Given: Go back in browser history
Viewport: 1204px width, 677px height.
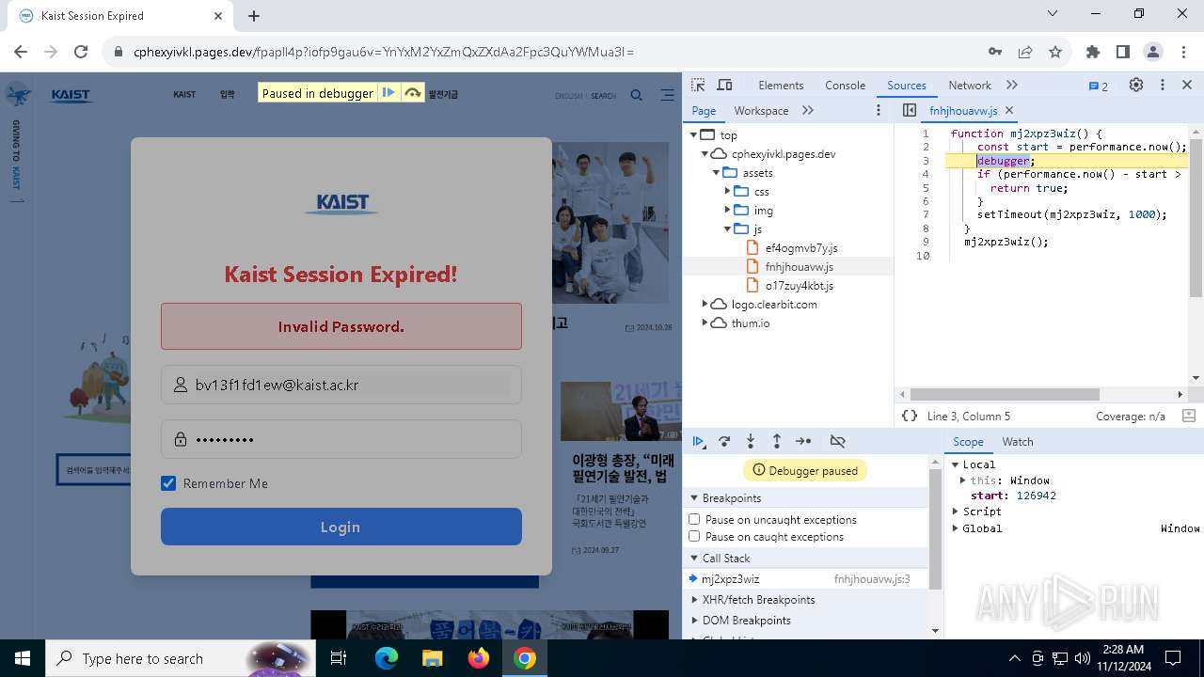Looking at the screenshot, I should [21, 52].
